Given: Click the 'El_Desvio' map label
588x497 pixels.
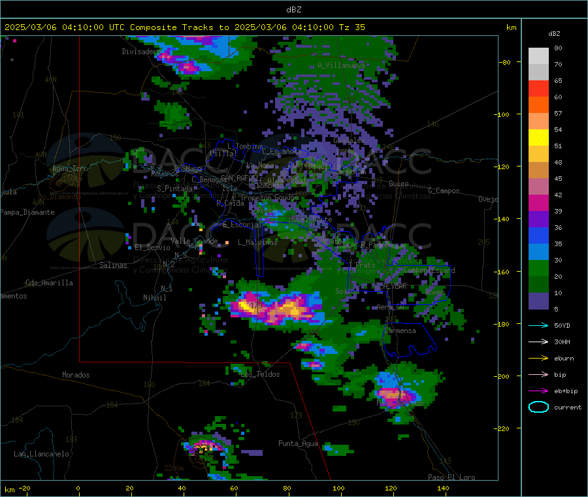Looking at the screenshot, I should [x=152, y=248].
